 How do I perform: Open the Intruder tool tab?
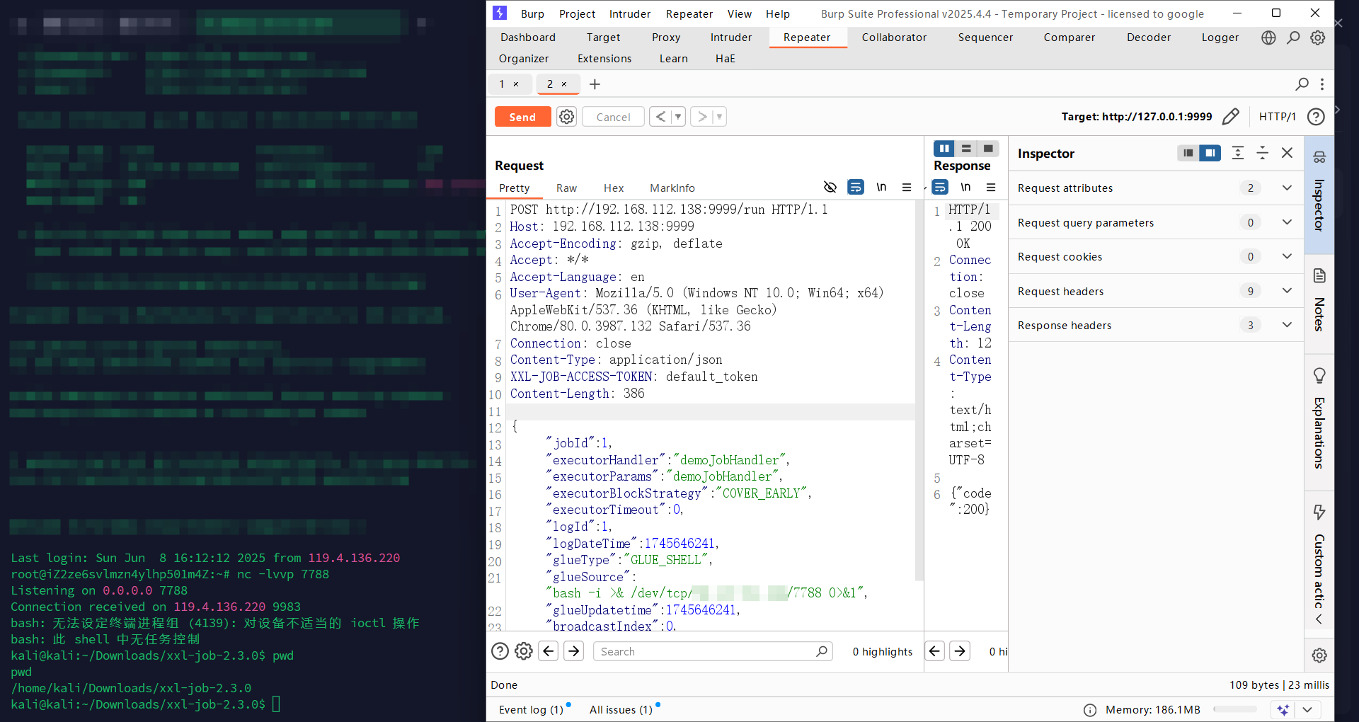(x=731, y=38)
